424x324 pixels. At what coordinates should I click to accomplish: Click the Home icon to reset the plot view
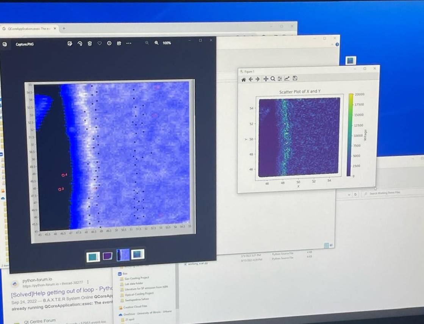point(243,78)
